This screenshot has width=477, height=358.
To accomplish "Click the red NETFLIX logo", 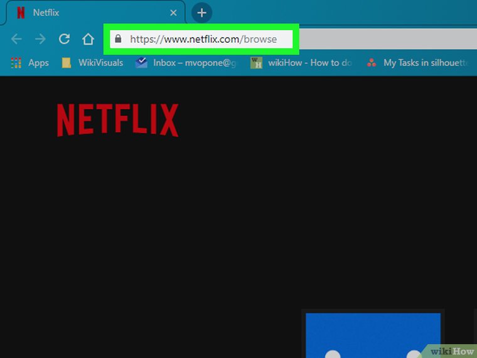I will (118, 120).
